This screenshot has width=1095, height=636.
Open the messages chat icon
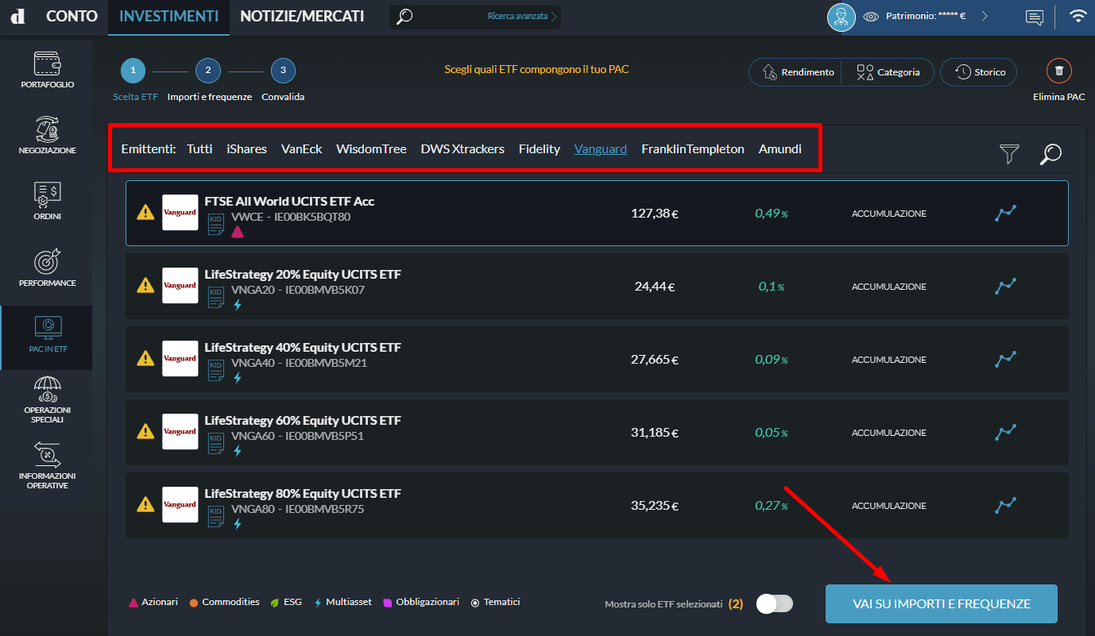(x=1034, y=17)
